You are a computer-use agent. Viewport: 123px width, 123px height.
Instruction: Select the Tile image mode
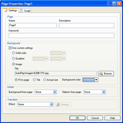pos(34,80)
